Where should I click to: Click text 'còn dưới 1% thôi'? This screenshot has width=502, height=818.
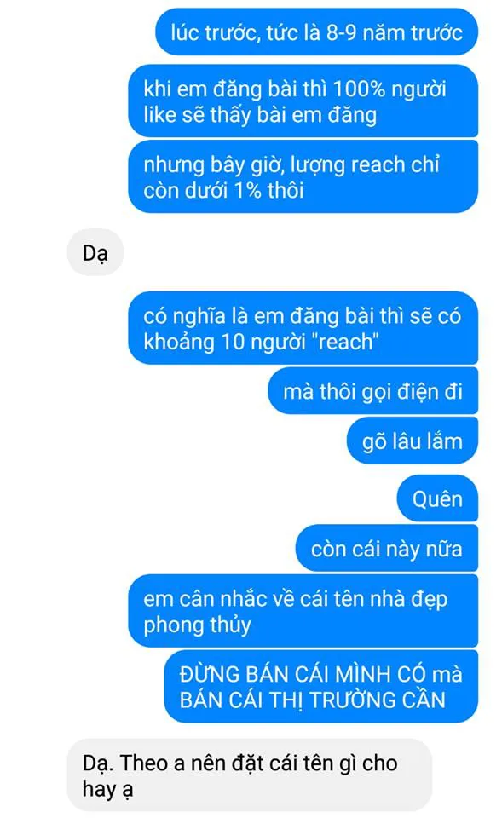[x=223, y=190]
